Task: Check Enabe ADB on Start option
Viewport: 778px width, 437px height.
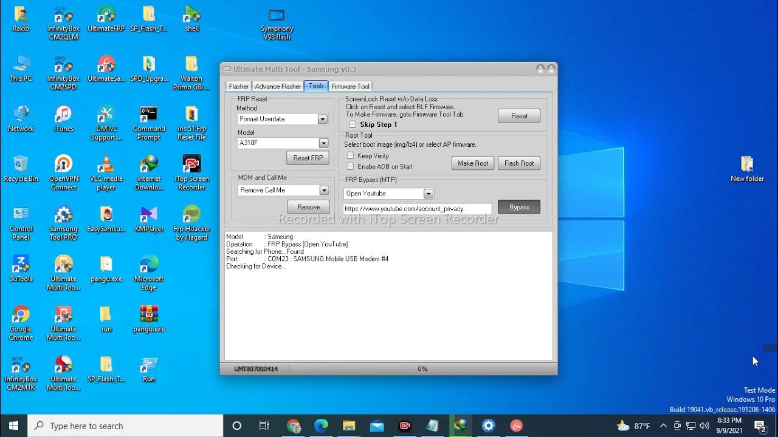Action: pyautogui.click(x=350, y=166)
